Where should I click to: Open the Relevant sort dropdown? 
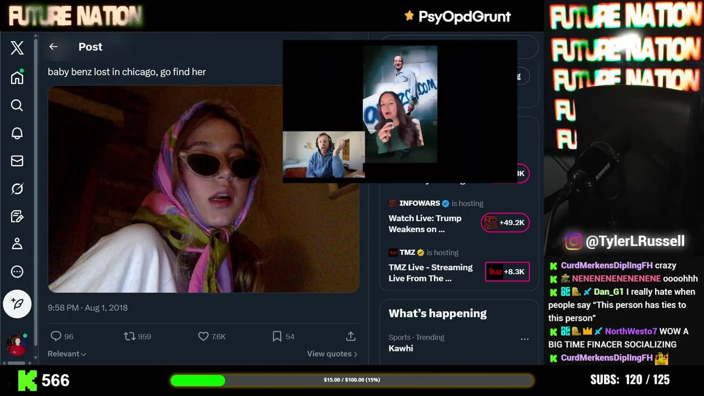(67, 354)
